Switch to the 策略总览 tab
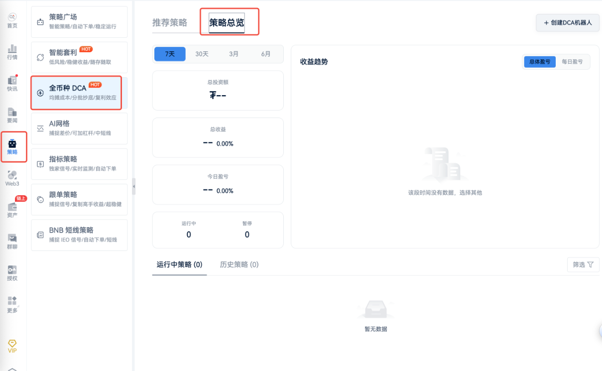Screen dimensions: 602x371 pyautogui.click(x=227, y=22)
